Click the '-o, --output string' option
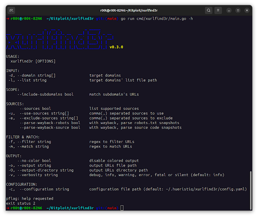The height and width of the screenshot is (217, 258). coord(30,166)
